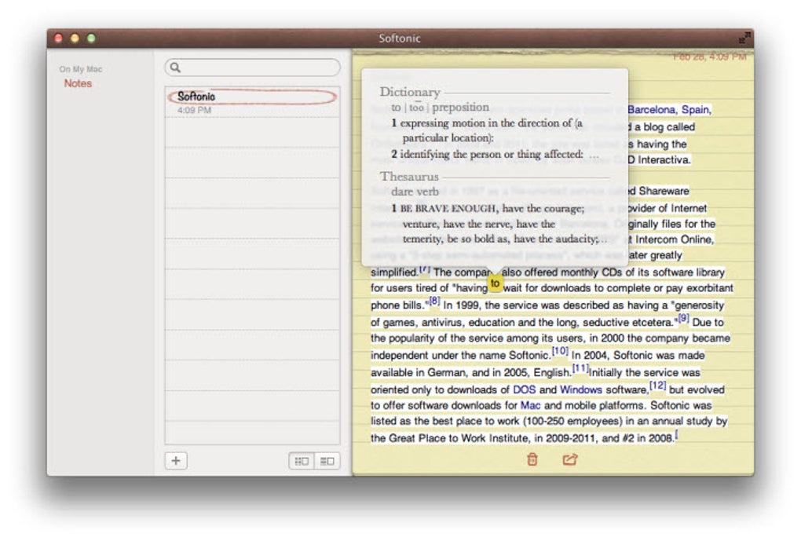Viewport: 801px width, 541px height.
Task: Click the green zoom window button
Action: coord(91,38)
